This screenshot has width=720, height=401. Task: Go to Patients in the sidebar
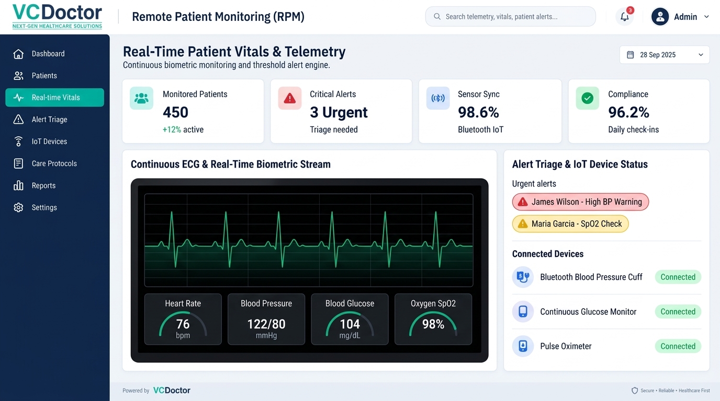pyautogui.click(x=55, y=76)
